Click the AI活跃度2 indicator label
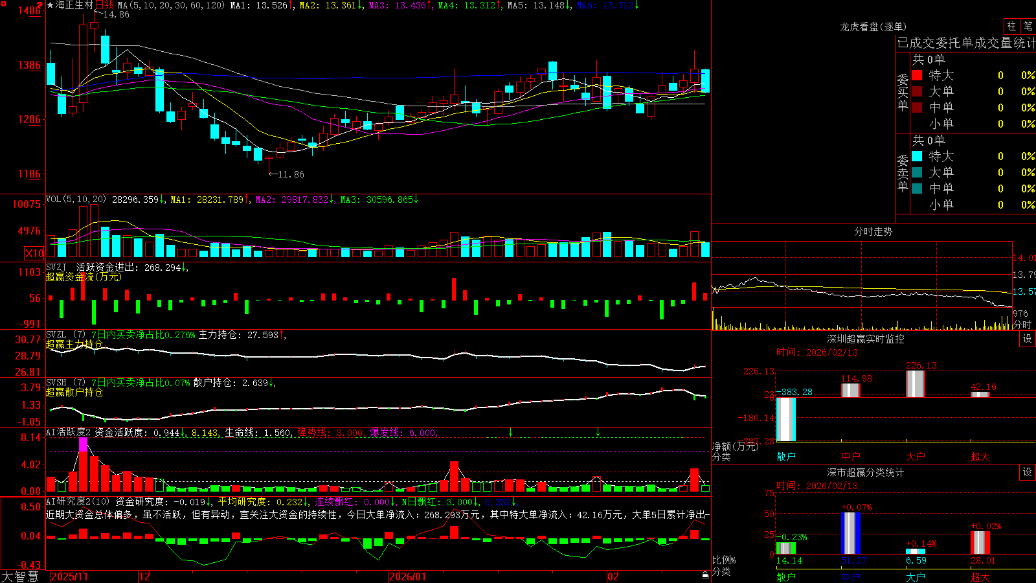 point(69,432)
